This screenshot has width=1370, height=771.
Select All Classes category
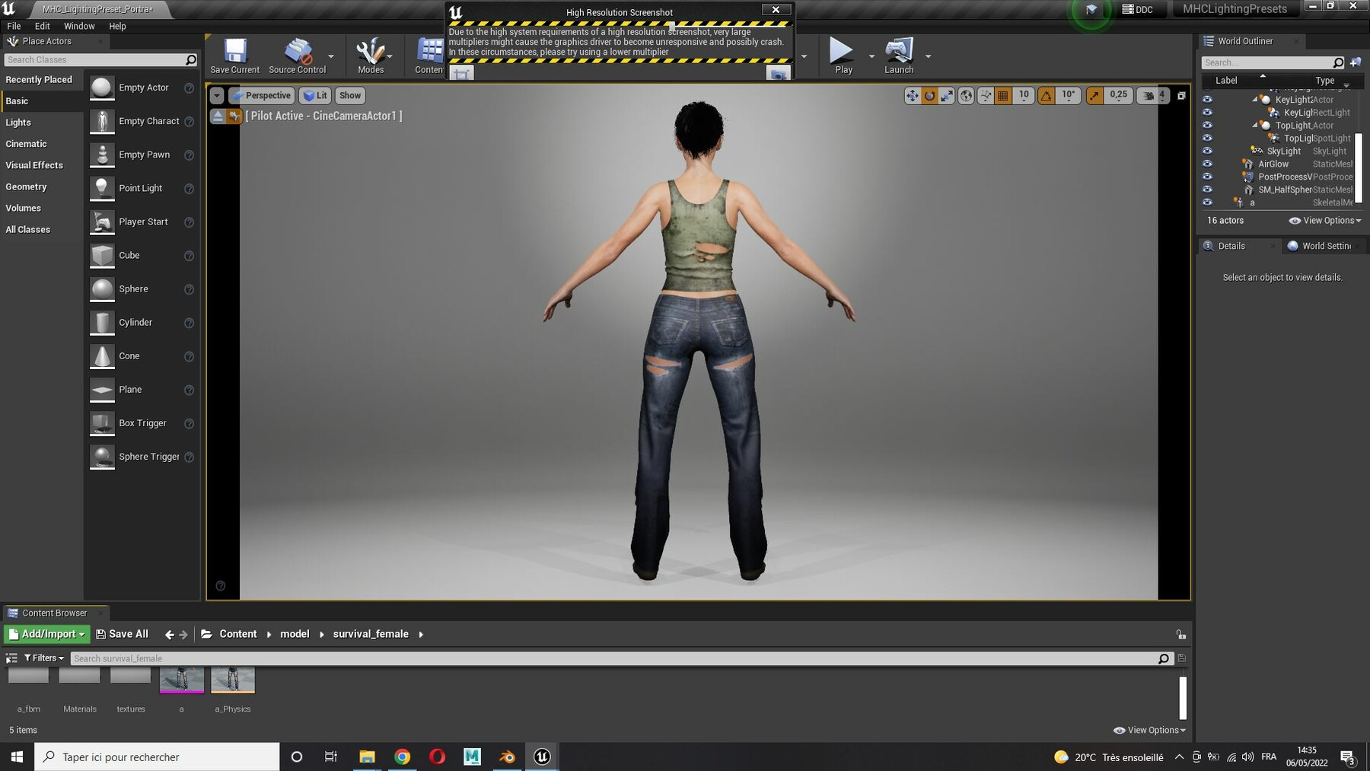[42, 229]
